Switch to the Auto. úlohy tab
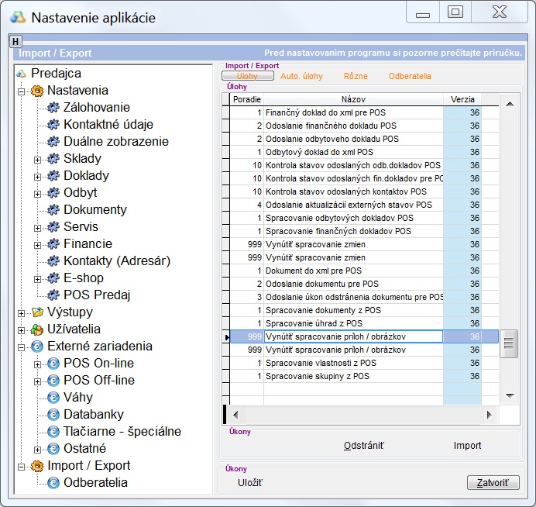The width and height of the screenshot is (536, 507). pyautogui.click(x=301, y=77)
